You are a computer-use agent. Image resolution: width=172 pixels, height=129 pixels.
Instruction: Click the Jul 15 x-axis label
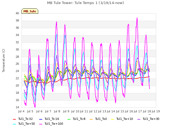120,111
